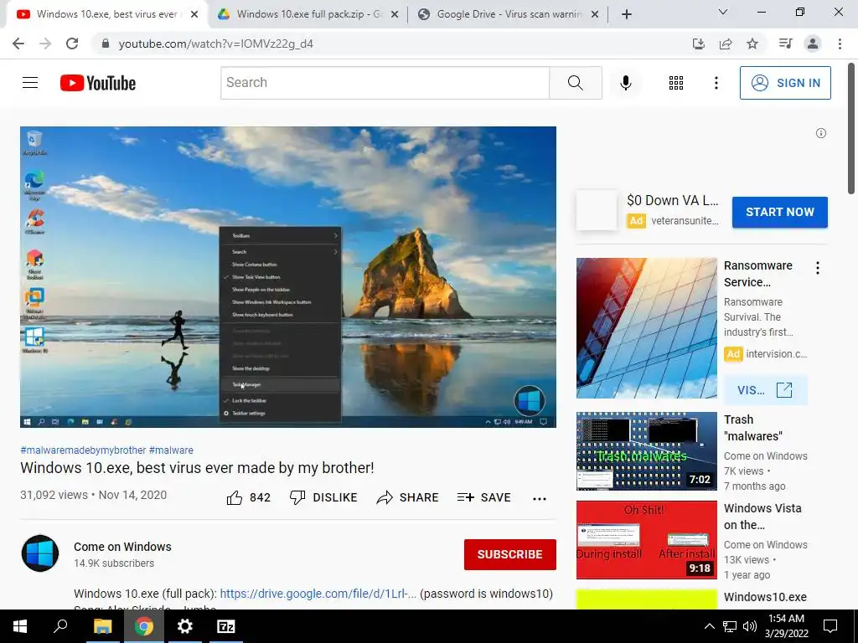858x643 pixels.
Task: Click the VISIT ad button
Action: (766, 390)
